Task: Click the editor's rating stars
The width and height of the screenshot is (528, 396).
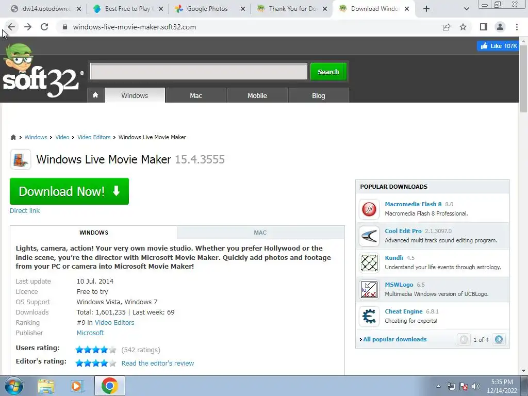Action: 95,363
